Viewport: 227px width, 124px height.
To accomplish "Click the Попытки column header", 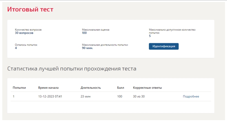I will 19,88.
